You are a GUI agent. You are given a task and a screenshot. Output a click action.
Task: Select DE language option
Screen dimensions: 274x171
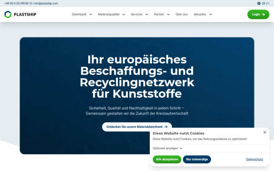[x=263, y=4]
